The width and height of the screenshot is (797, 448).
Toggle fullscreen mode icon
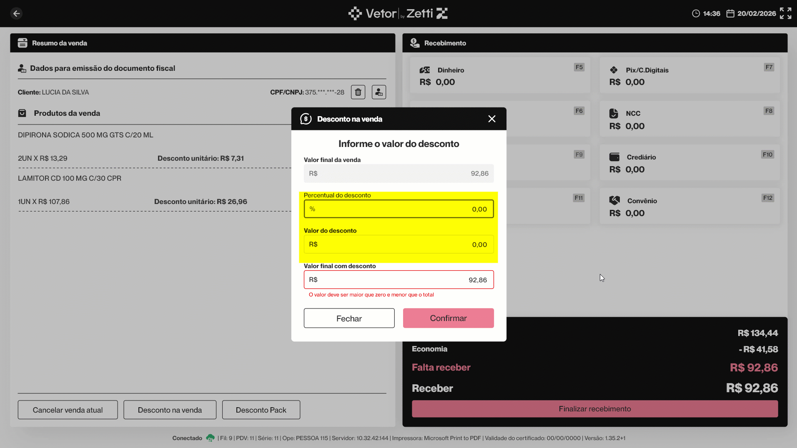pos(785,13)
